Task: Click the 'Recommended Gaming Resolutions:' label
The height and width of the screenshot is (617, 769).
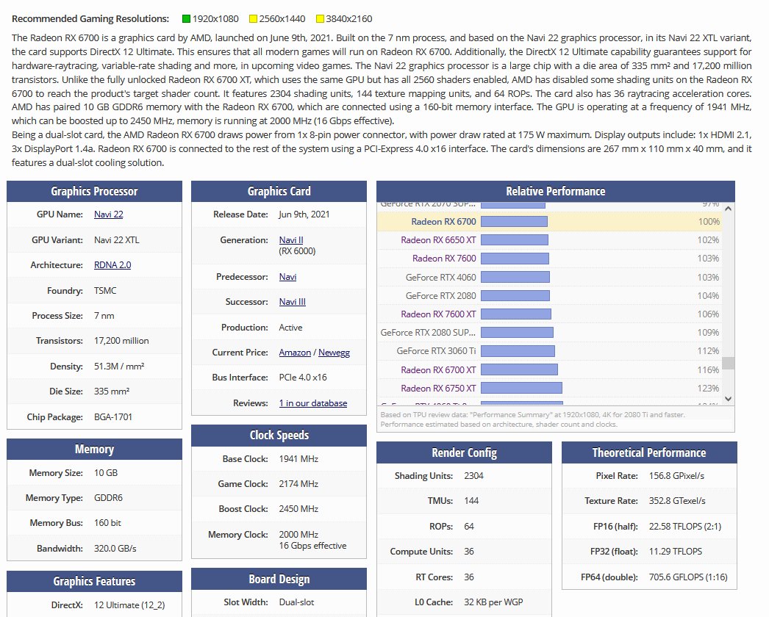Action: [x=90, y=18]
